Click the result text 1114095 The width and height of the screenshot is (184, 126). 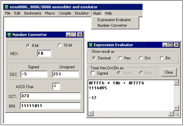(98, 88)
